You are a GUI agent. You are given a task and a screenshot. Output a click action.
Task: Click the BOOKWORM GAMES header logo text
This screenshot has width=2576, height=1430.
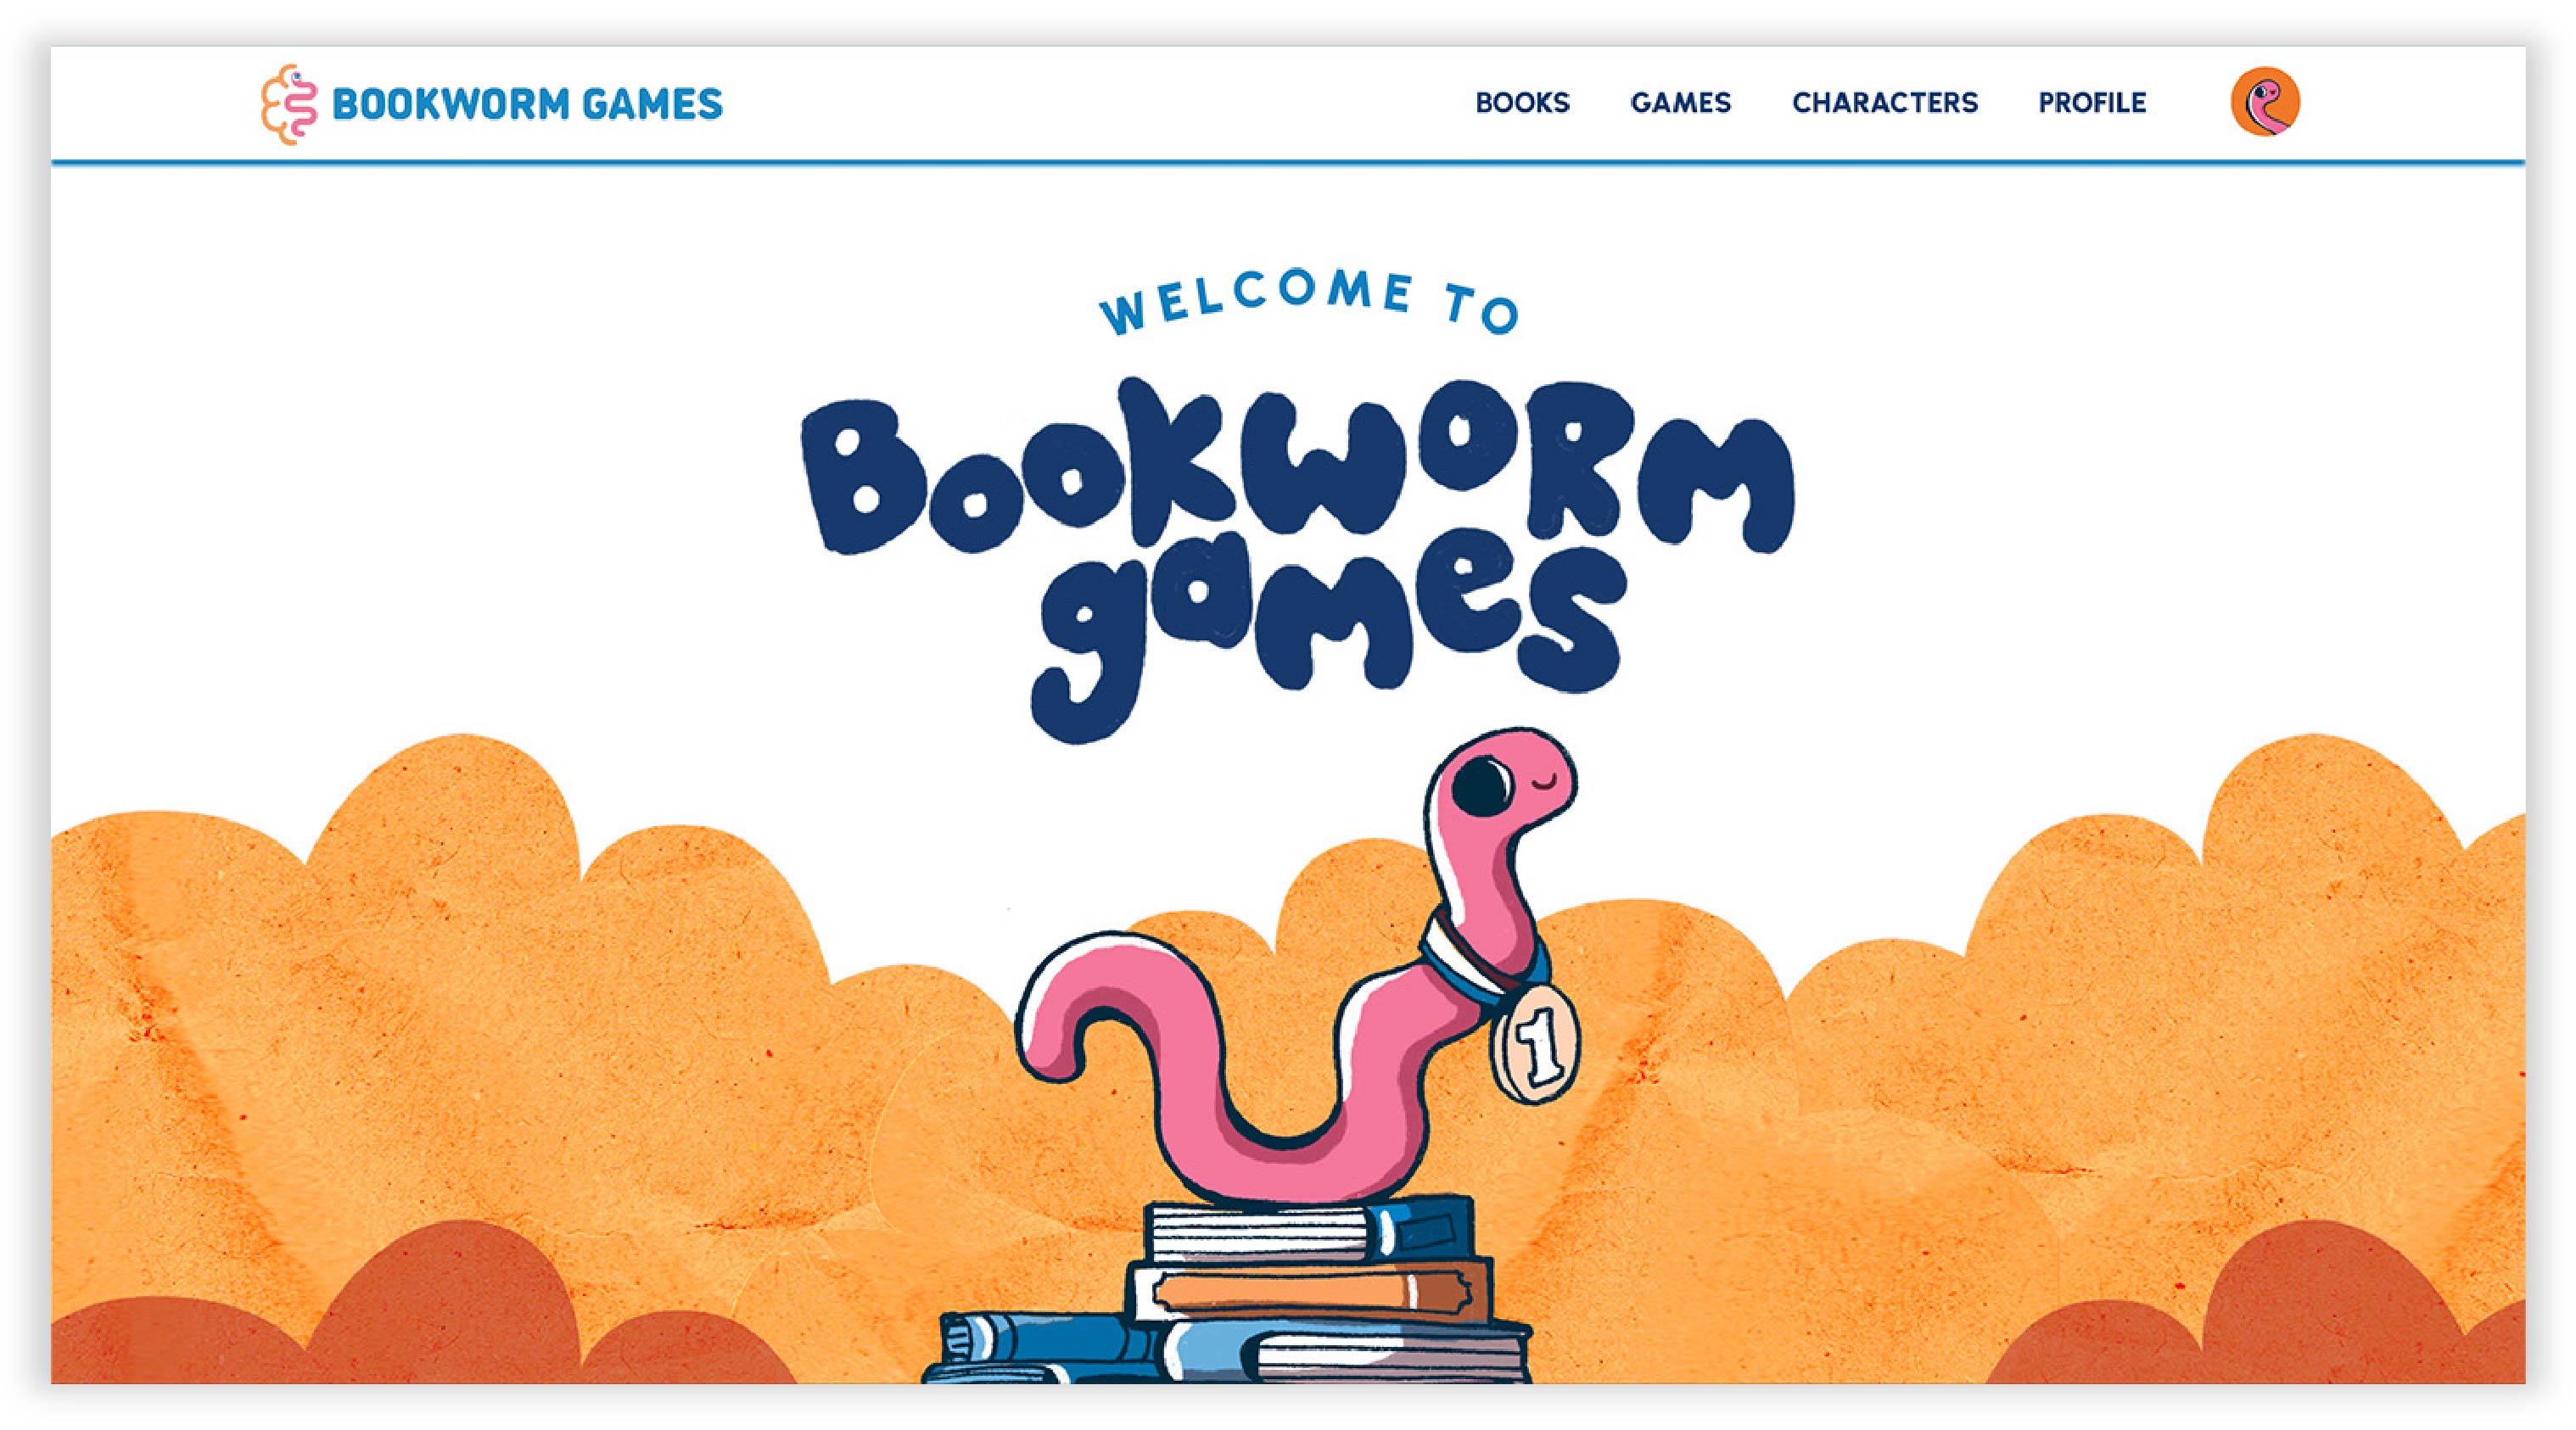pyautogui.click(x=527, y=104)
